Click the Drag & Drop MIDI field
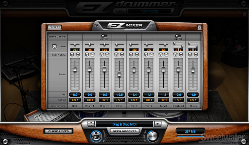Screen dimensions: 249x145 click(x=124, y=124)
